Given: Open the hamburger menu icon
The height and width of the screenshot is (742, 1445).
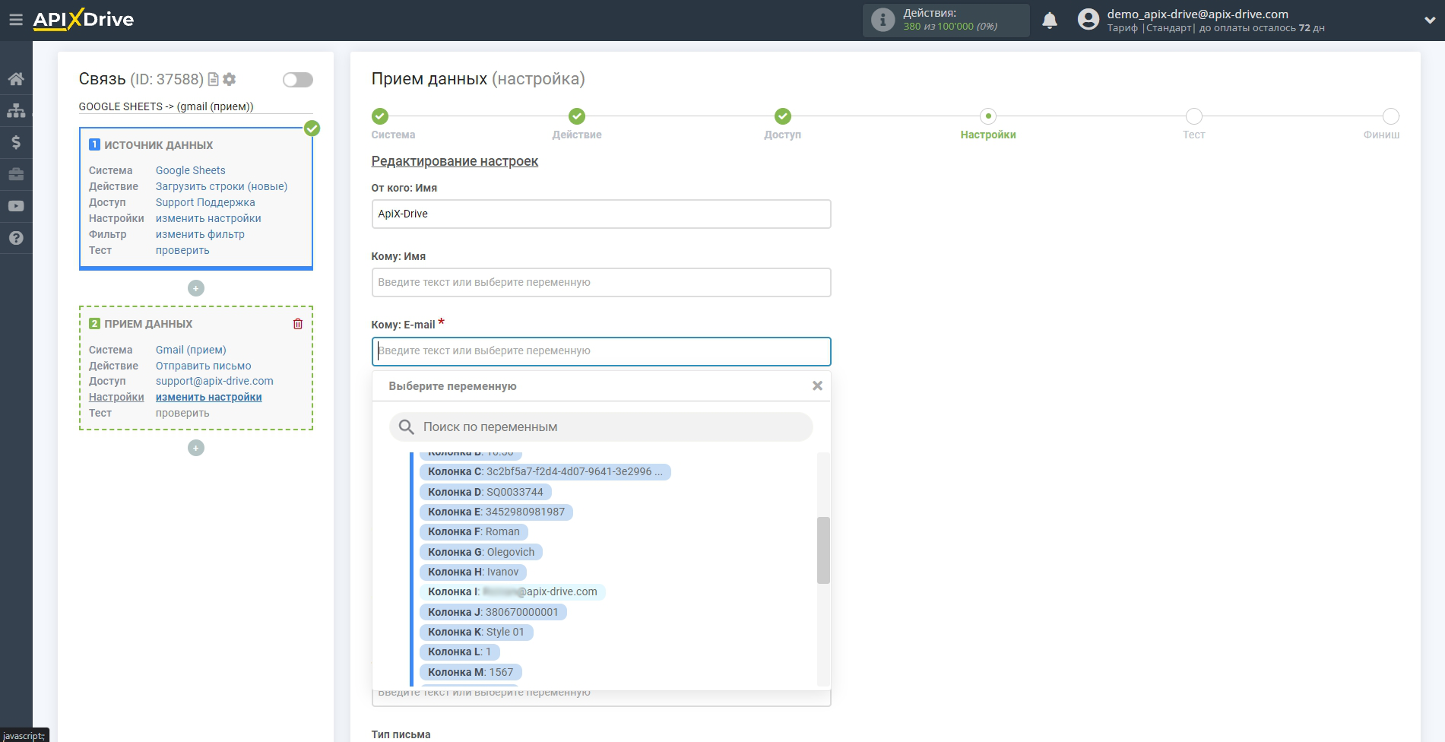Looking at the screenshot, I should click(x=16, y=20).
